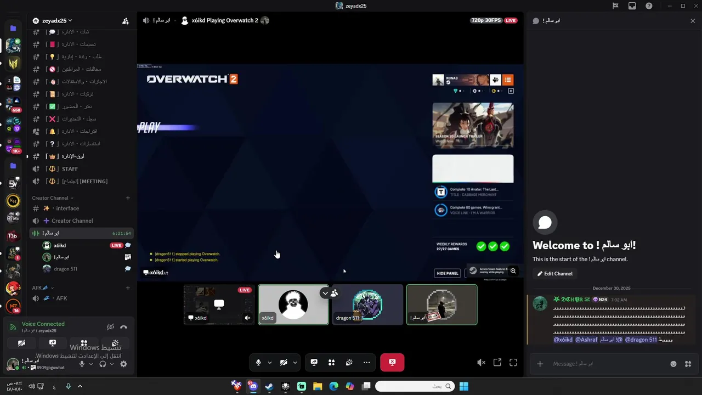Image resolution: width=702 pixels, height=395 pixels.
Task: Open the emoji picker in message box
Action: click(x=673, y=364)
